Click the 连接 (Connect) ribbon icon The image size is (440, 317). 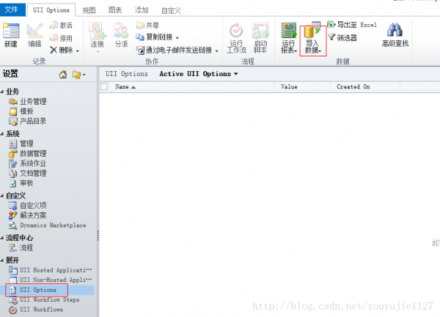97,30
